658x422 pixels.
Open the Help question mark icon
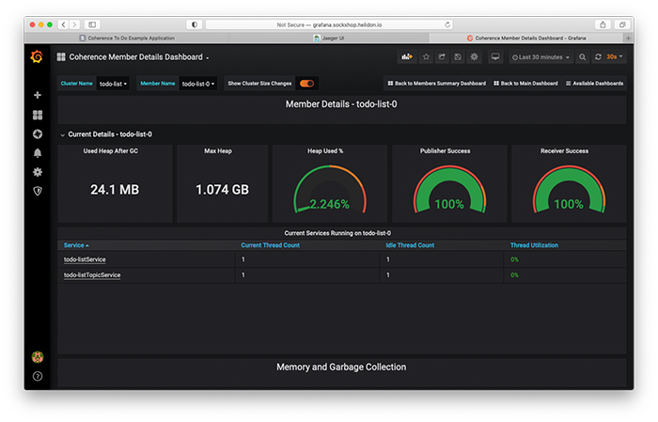click(38, 376)
